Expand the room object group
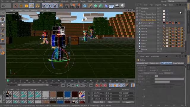The width and height of the screenshot is (190, 107). 137,11
